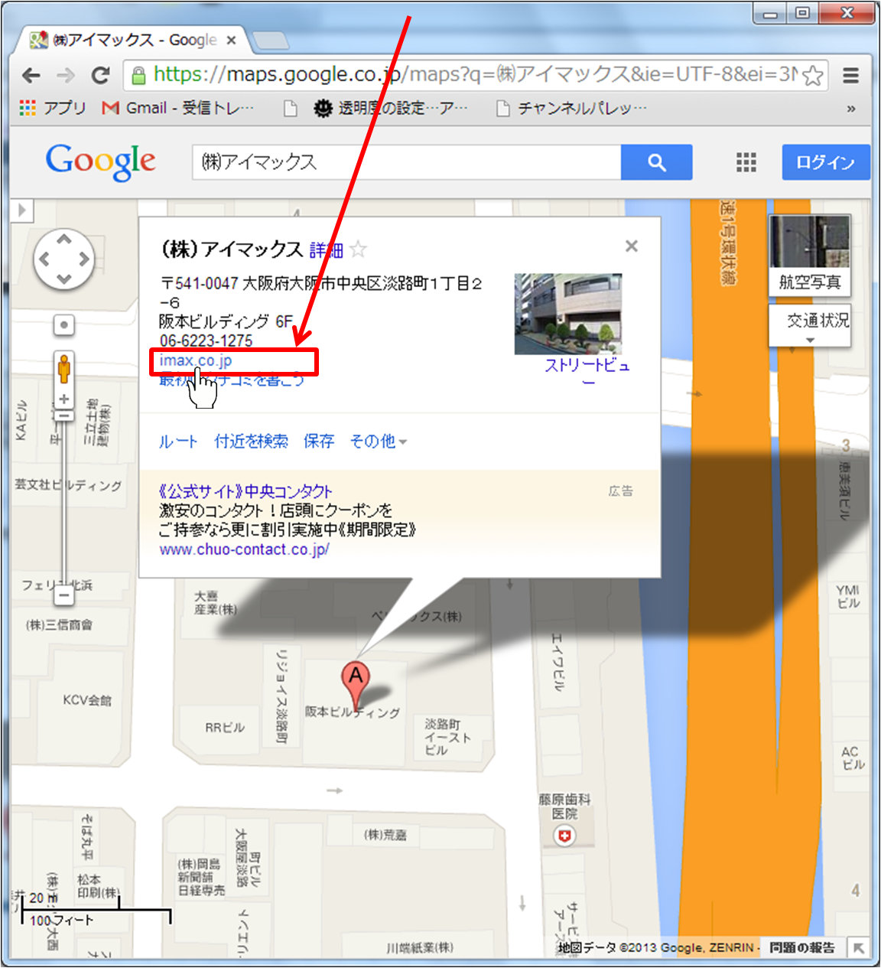Image resolution: width=881 pixels, height=968 pixels.
Task: Open the Google apps grid icon
Action: point(746,162)
